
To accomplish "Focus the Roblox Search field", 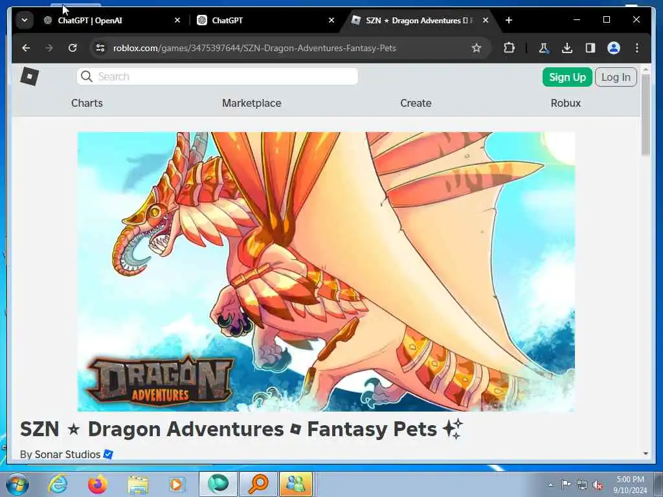I will click(x=218, y=76).
